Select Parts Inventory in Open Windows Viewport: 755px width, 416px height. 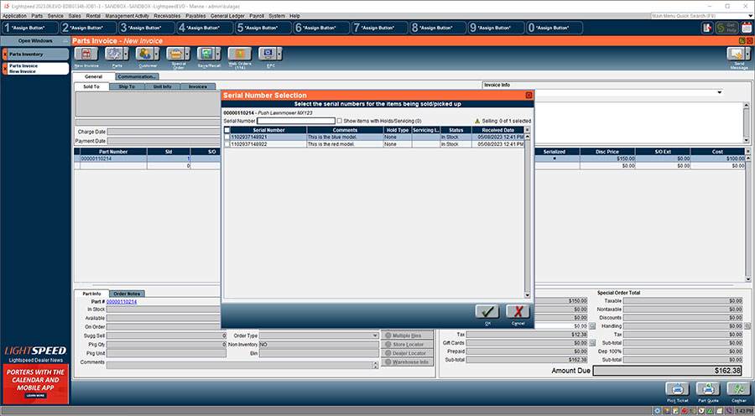[38, 55]
